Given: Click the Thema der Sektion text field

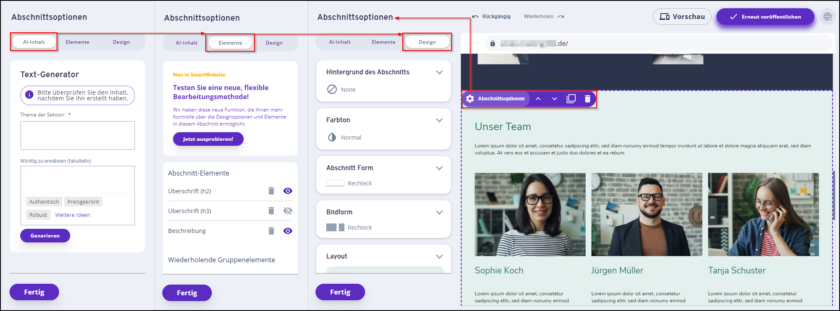Looking at the screenshot, I should coord(78,135).
